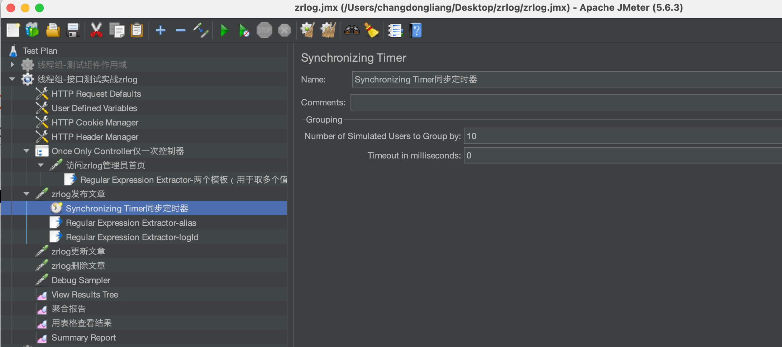This screenshot has width=782, height=347.
Task: Select Regular Expression Extractor-两个模板 item
Action: [183, 180]
